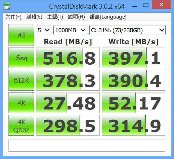Run the 4K random test

(21, 103)
